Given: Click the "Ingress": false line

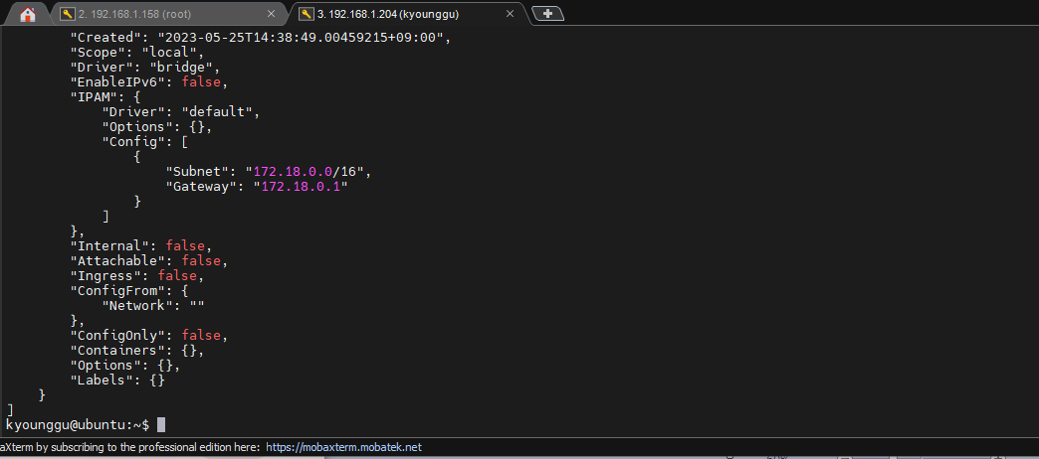Looking at the screenshot, I should tap(137, 276).
